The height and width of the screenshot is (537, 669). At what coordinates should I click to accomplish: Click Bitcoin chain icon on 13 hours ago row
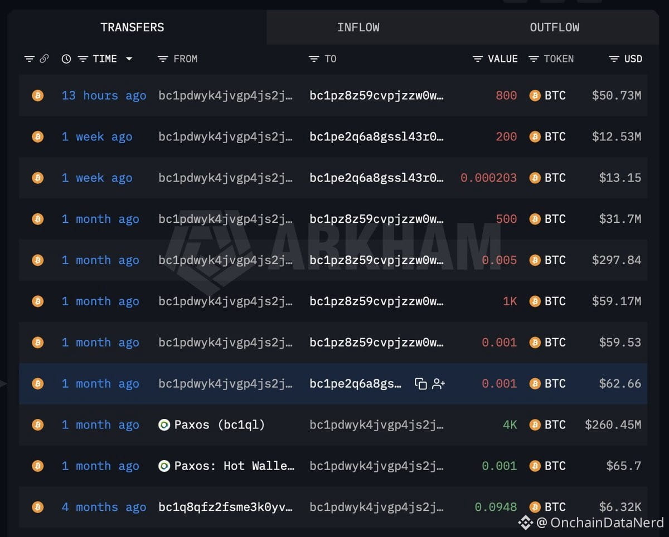pyautogui.click(x=37, y=95)
